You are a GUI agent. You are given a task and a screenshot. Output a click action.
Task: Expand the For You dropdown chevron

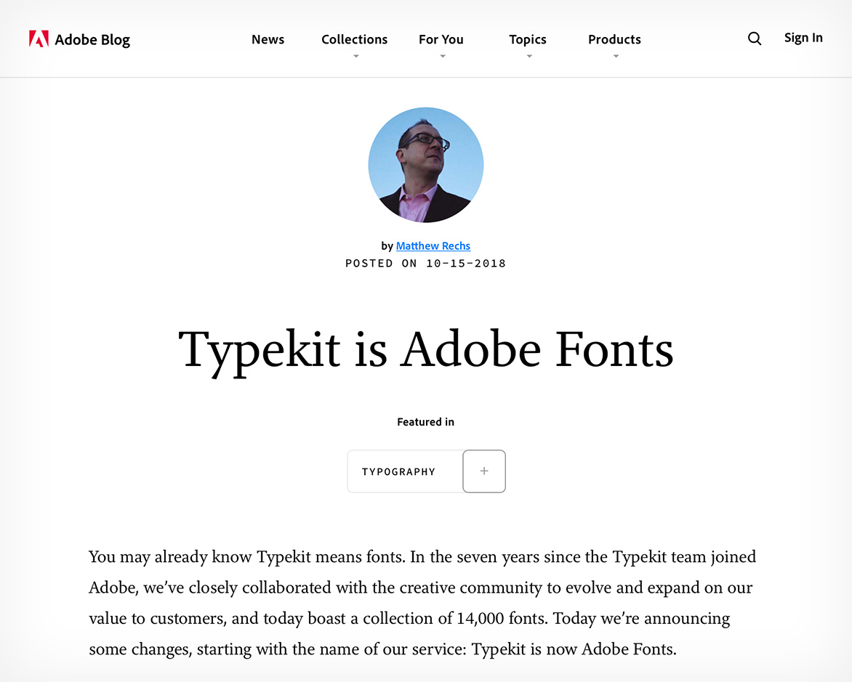[442, 55]
